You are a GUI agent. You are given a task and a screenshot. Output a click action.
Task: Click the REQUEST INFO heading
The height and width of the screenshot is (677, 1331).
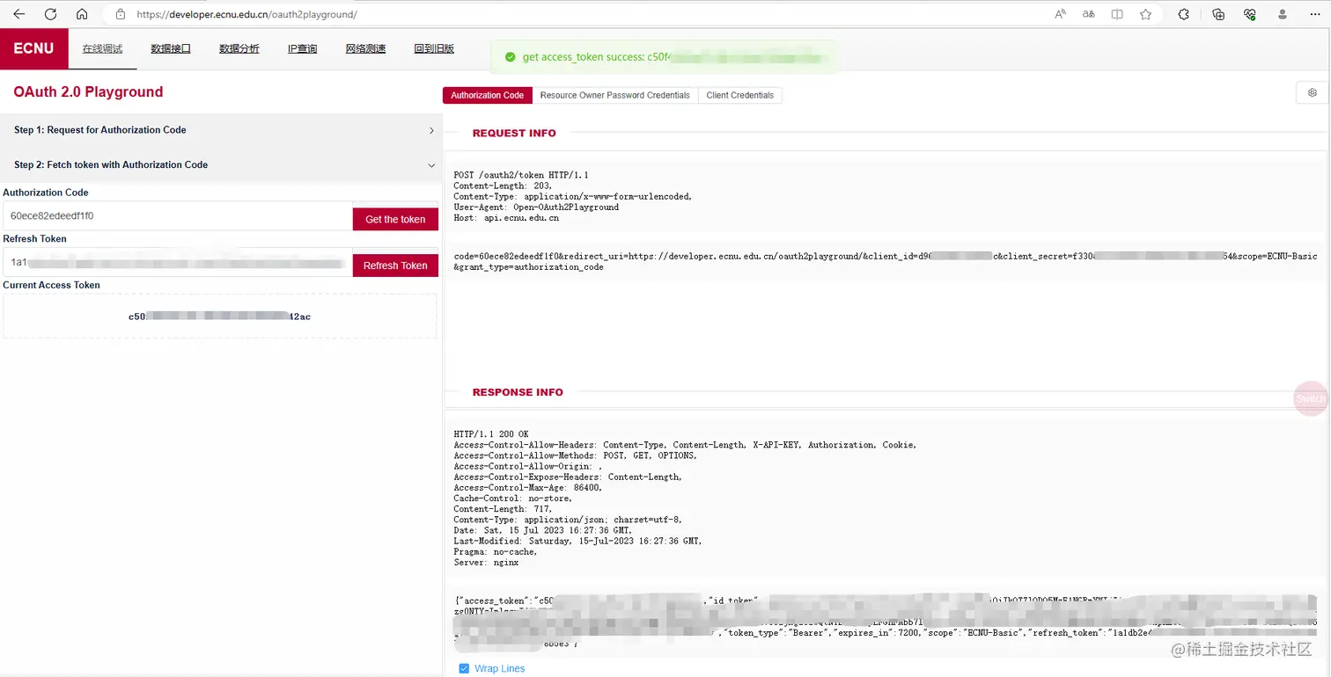pos(514,134)
